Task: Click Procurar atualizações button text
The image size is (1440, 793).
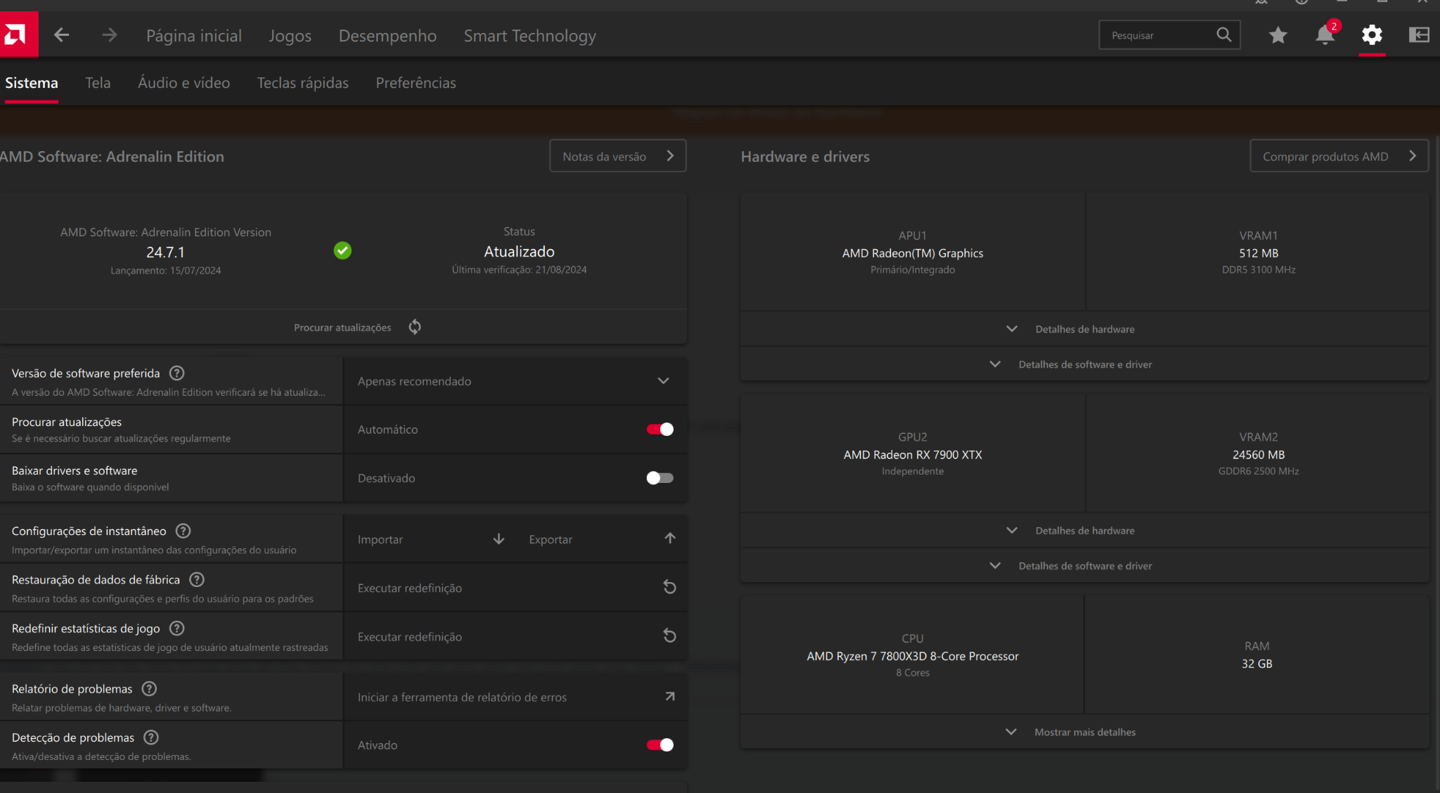Action: point(342,328)
